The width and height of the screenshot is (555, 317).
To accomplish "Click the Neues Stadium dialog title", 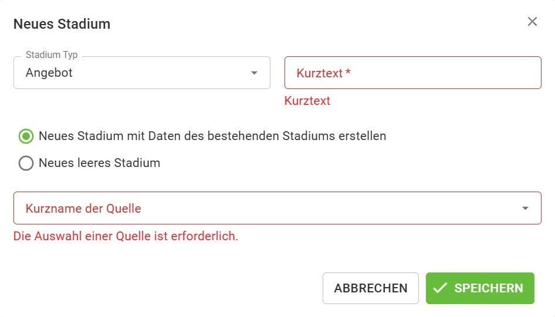I will [x=62, y=24].
